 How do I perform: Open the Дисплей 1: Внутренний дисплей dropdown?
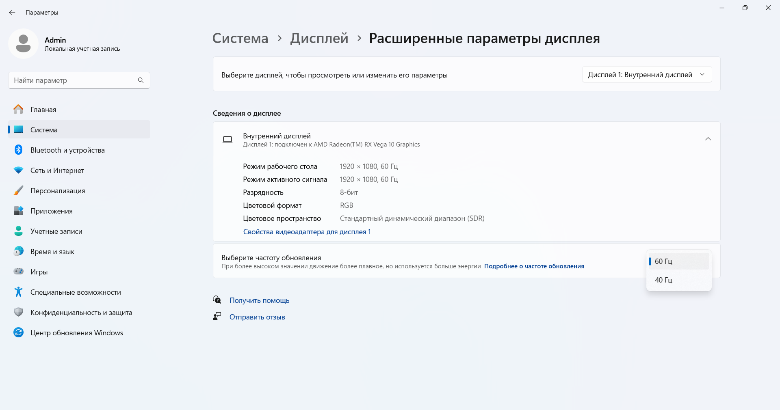647,75
